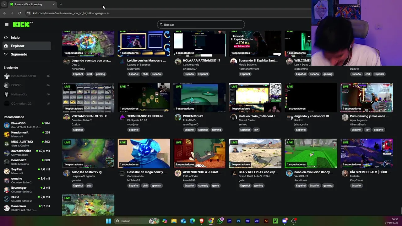Open File Explorer from taskbar
402x226 pixels.
(174, 221)
